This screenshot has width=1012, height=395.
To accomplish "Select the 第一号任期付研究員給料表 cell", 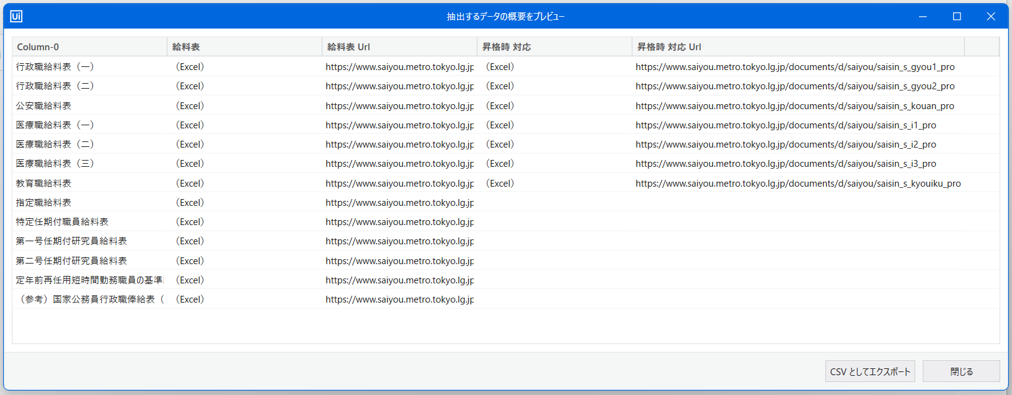I will pyautogui.click(x=89, y=241).
